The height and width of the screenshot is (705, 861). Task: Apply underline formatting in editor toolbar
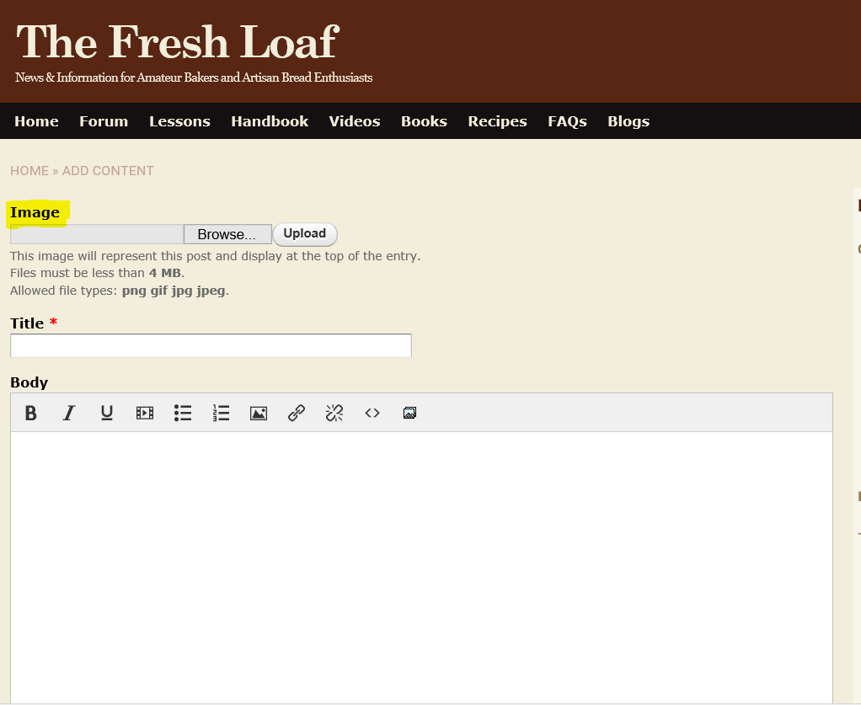[x=107, y=413]
